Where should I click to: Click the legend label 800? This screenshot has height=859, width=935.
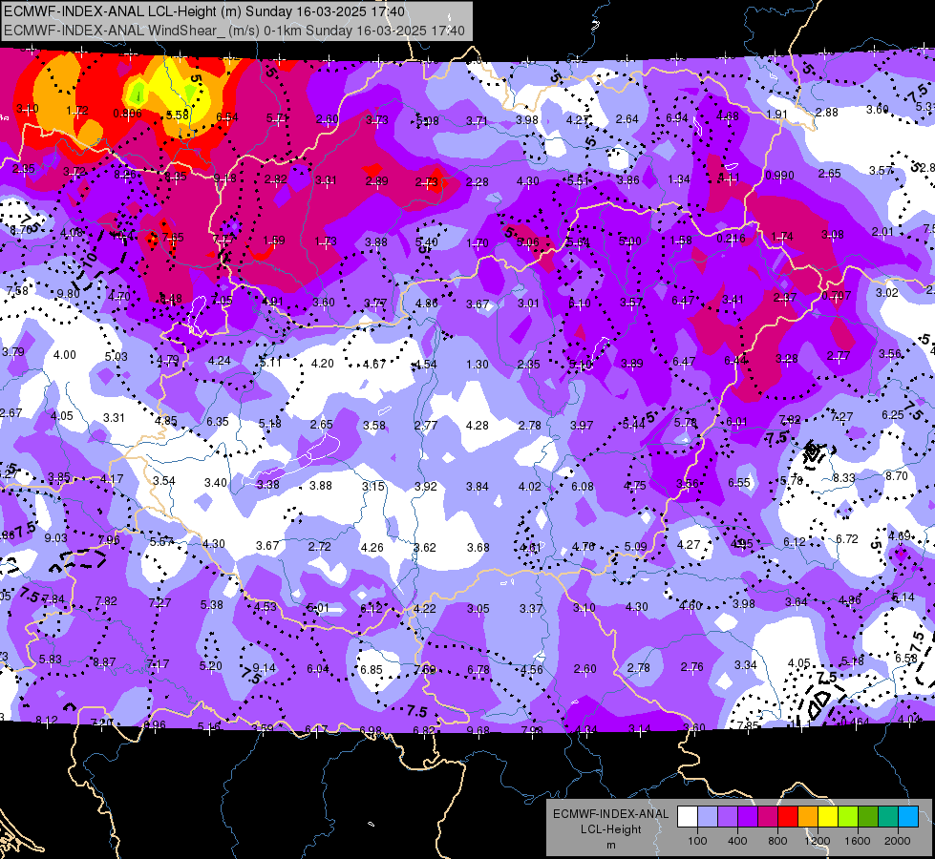[777, 841]
